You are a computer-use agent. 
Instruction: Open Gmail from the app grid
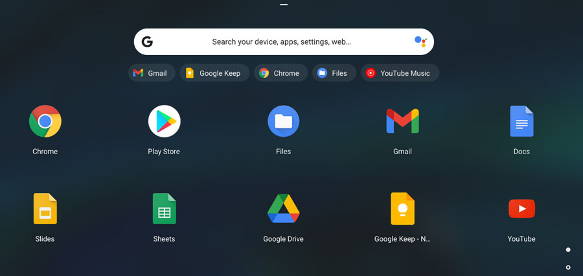click(x=402, y=122)
